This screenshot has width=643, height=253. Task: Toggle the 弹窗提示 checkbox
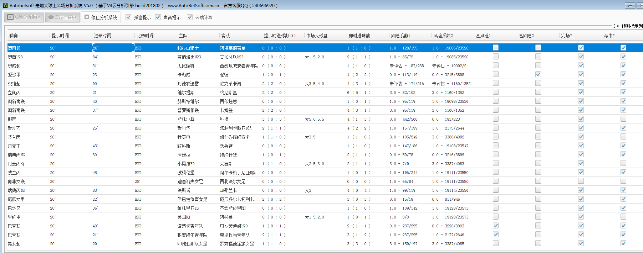(128, 17)
